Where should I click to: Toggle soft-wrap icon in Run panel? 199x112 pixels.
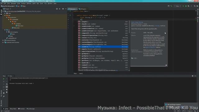coord(7,84)
